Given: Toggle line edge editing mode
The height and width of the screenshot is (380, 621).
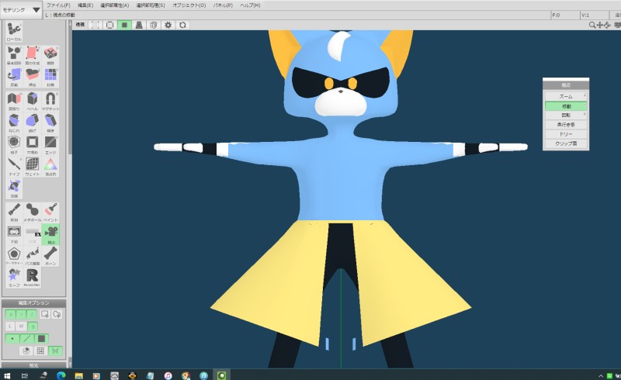Looking at the screenshot, I should [26, 339].
